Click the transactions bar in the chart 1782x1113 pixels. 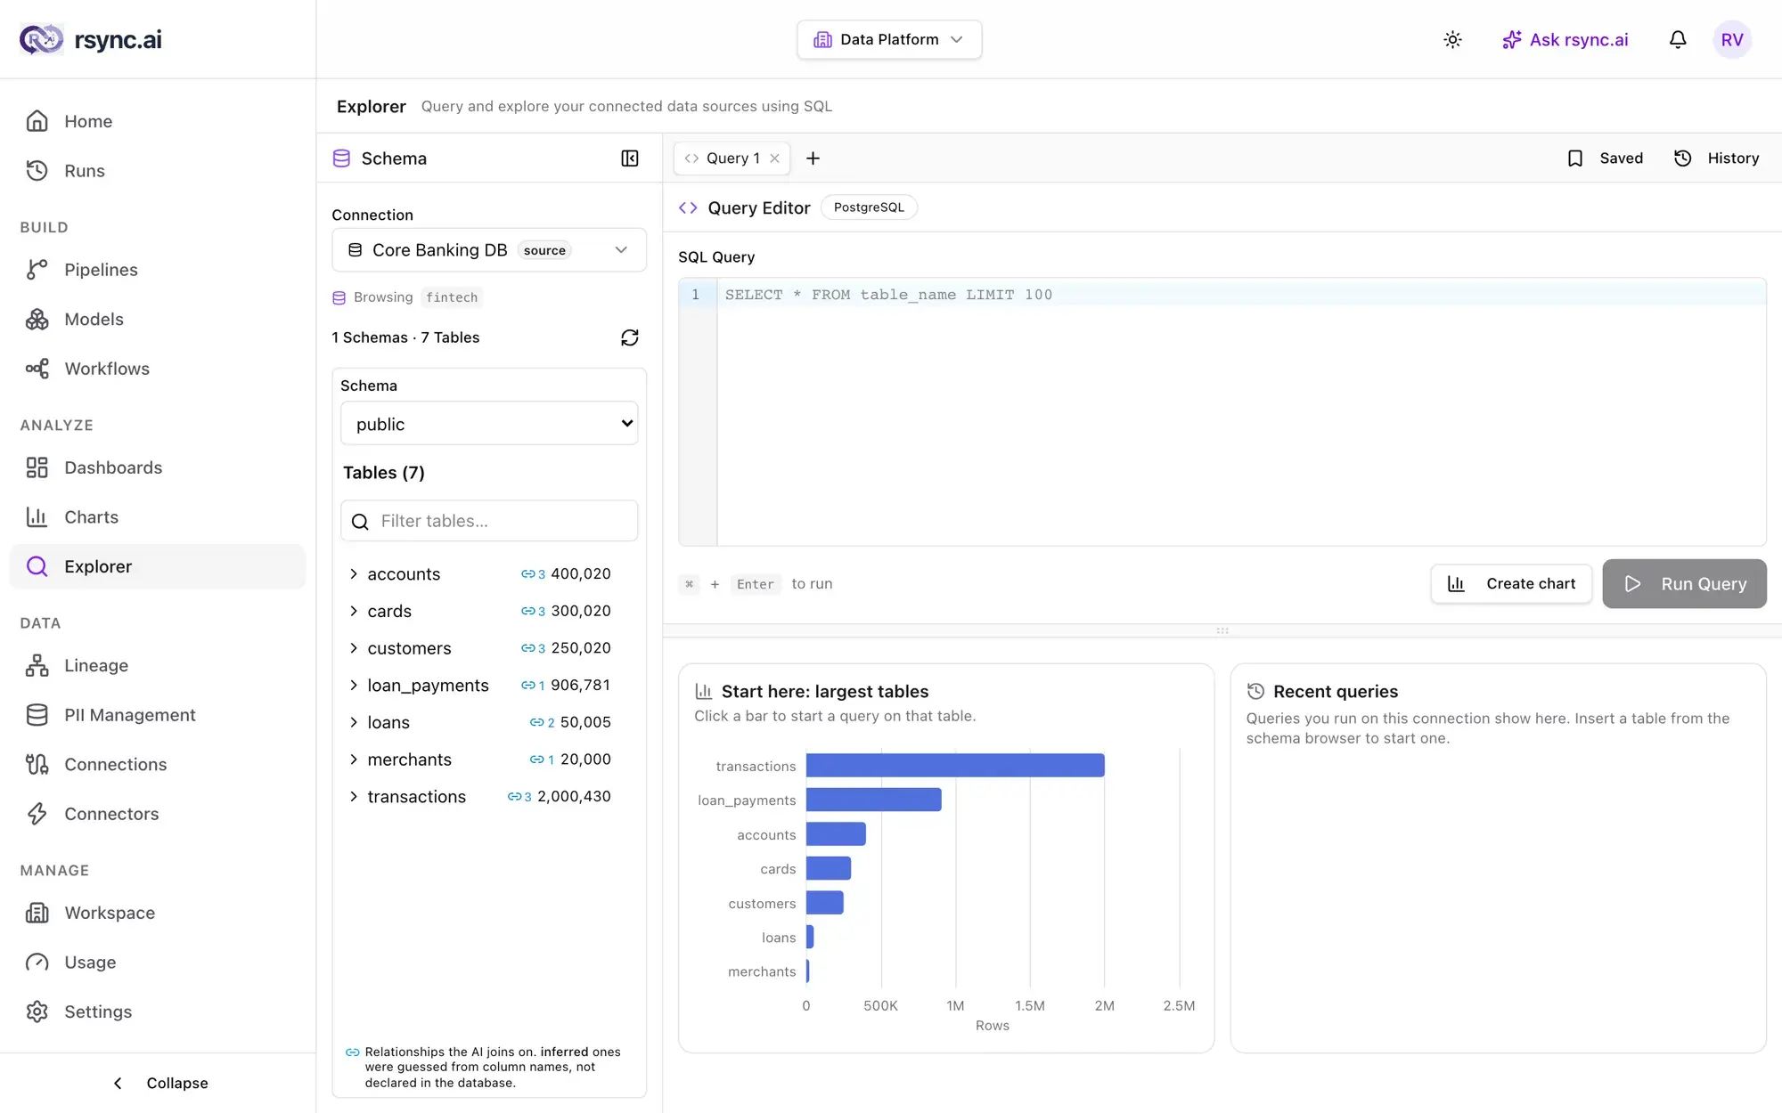pos(955,766)
